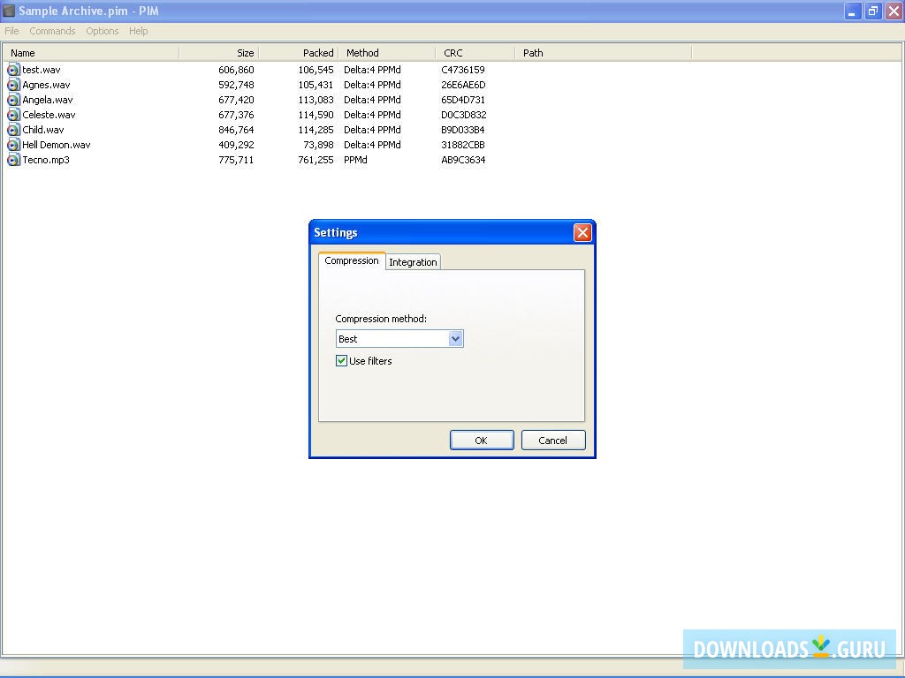Click the Best compression method field

(x=399, y=338)
